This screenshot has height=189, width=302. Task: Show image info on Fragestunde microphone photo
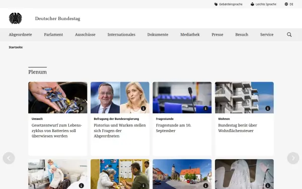tap(205, 108)
